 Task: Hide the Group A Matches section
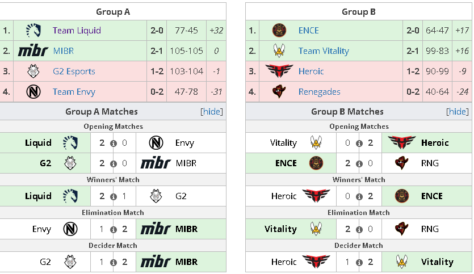[212, 112]
